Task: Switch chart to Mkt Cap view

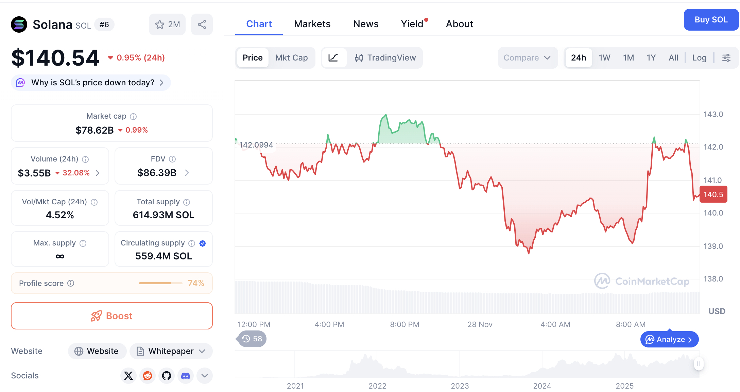Action: click(x=291, y=58)
